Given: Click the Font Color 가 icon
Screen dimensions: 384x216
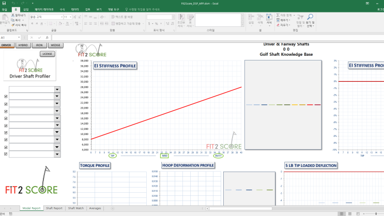Looking at the screenshot, I should coord(67,23).
